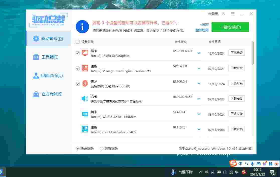Screen dimensions: 280x177
Task: Click the device name Intel(R) Wi-Fi 6 AX201 160MHz
Action: 113,117
